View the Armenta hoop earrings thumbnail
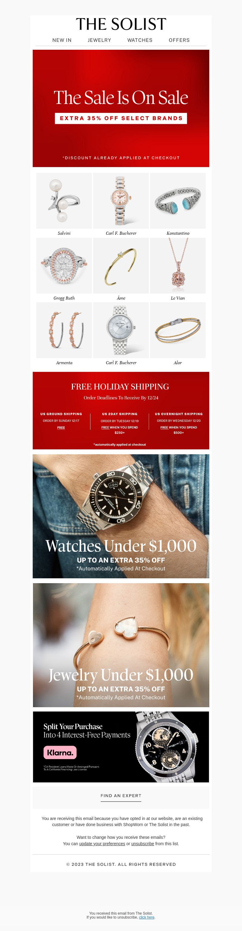Screen dimensions: 242x931 tap(64, 330)
